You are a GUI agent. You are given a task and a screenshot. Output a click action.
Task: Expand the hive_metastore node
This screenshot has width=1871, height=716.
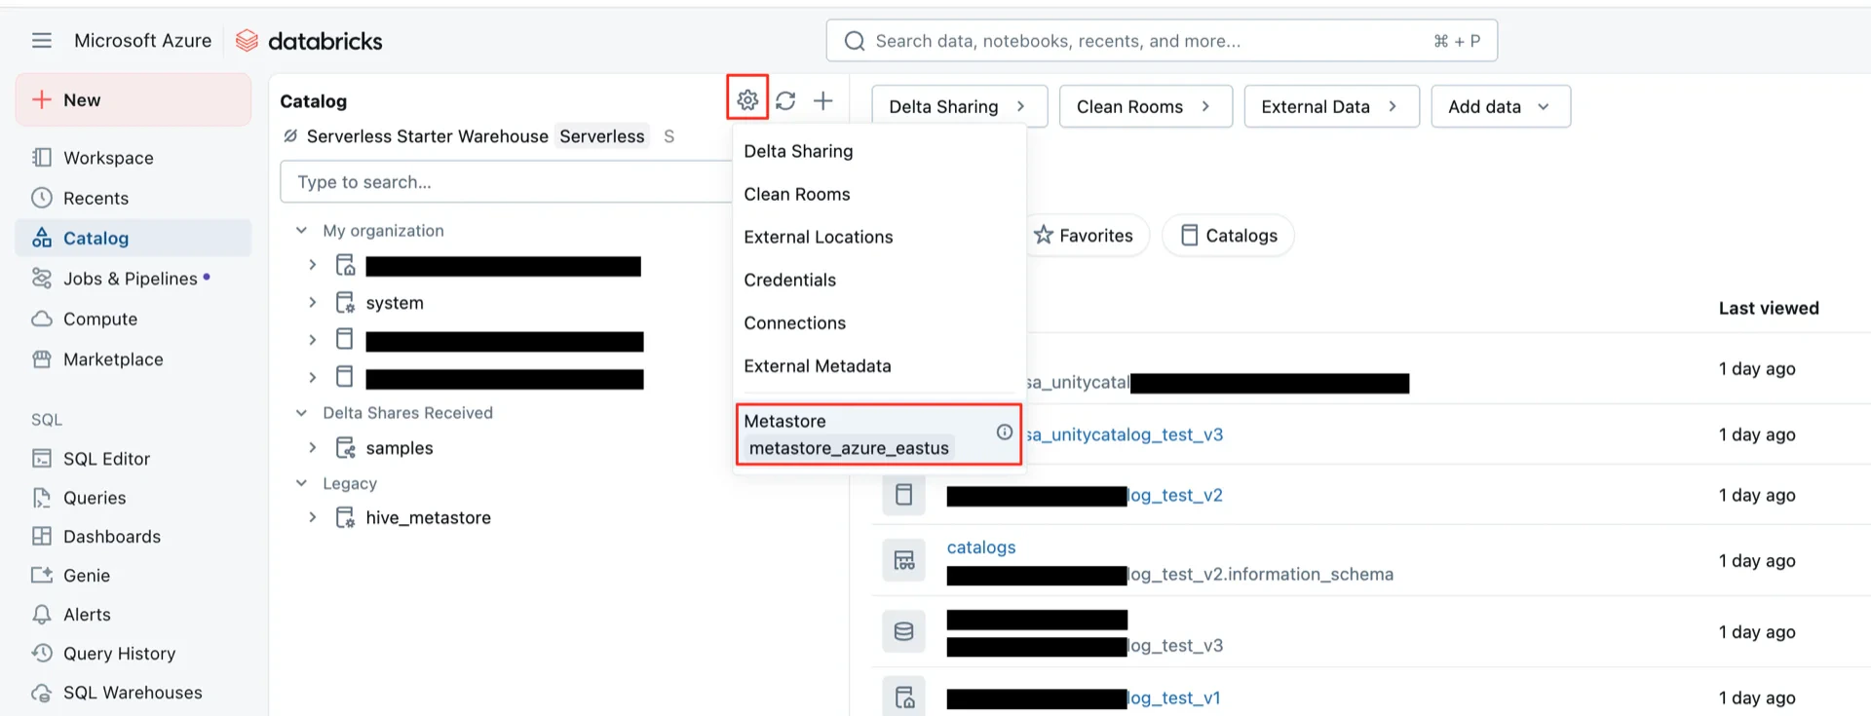click(313, 517)
